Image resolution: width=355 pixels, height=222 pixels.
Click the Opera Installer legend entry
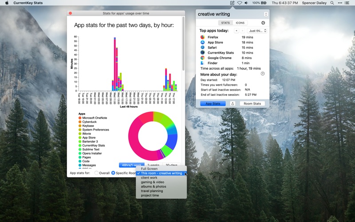click(x=90, y=153)
